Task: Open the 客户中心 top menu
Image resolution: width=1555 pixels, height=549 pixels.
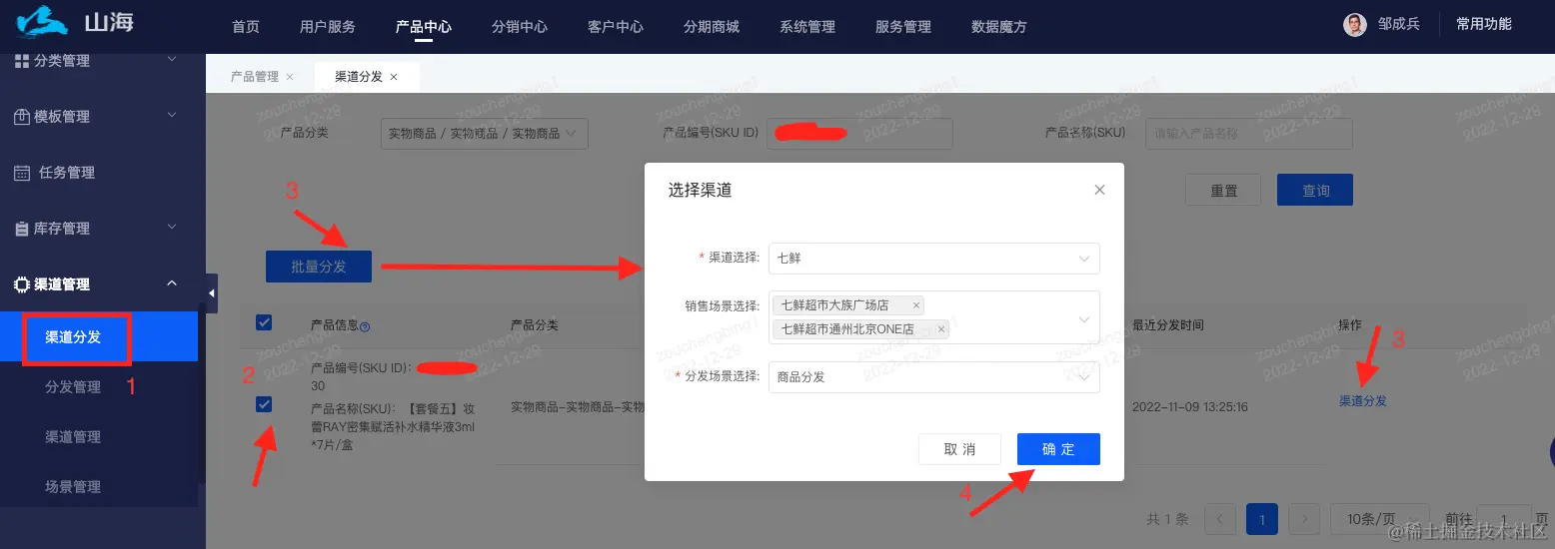Action: (x=616, y=27)
